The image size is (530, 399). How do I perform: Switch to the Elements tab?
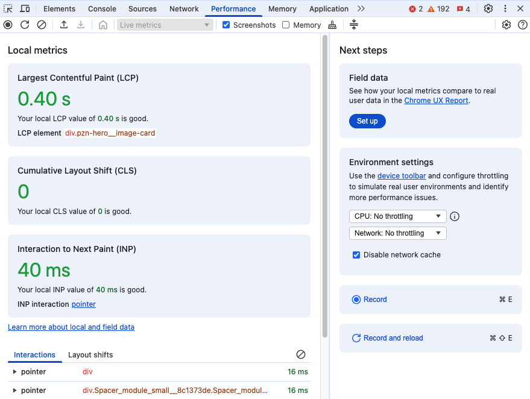click(x=59, y=9)
